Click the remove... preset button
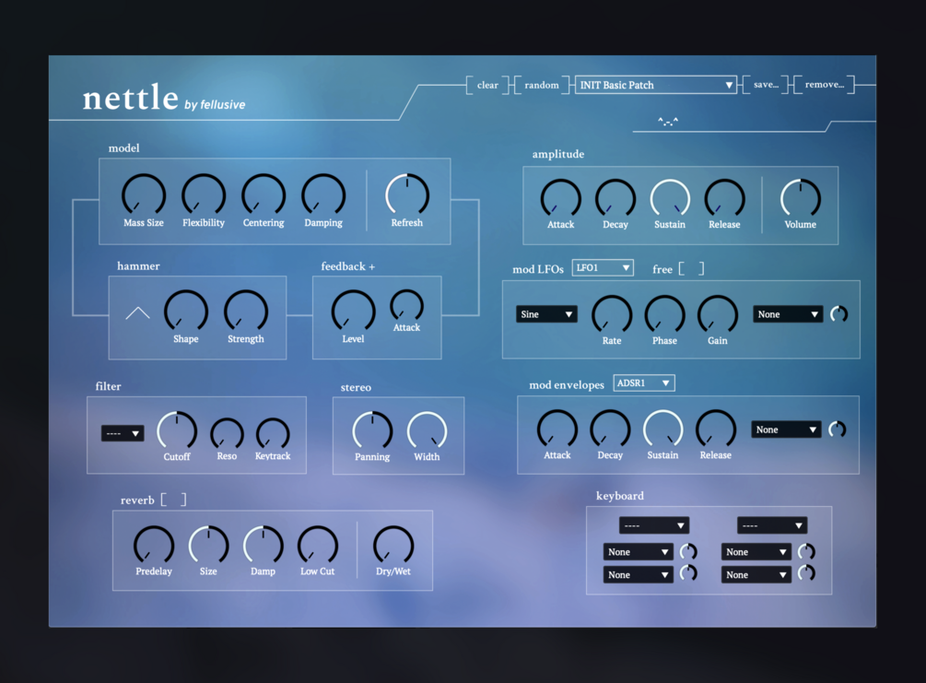Viewport: 926px width, 683px height. [x=825, y=85]
